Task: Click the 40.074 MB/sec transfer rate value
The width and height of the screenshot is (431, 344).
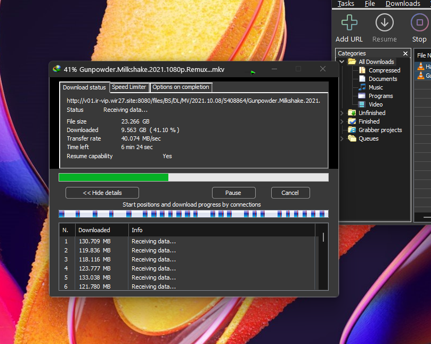Action: 141,138
